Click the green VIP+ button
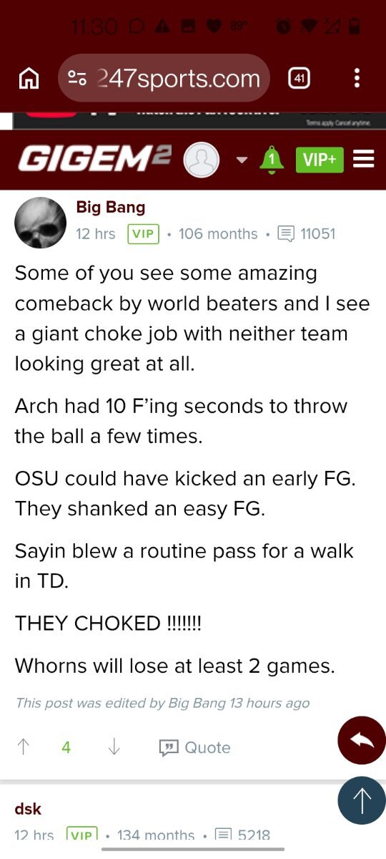The image size is (386, 859). click(x=320, y=160)
